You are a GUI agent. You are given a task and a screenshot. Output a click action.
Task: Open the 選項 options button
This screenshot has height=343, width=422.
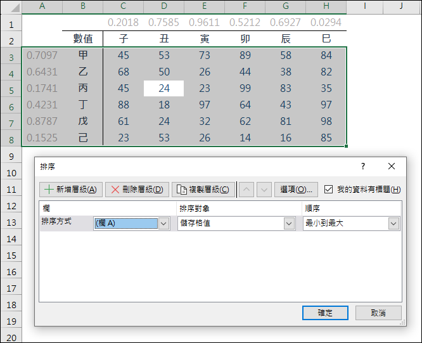(296, 190)
